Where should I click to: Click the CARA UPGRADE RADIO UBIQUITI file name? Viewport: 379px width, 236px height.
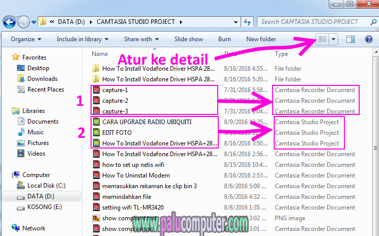point(147,122)
